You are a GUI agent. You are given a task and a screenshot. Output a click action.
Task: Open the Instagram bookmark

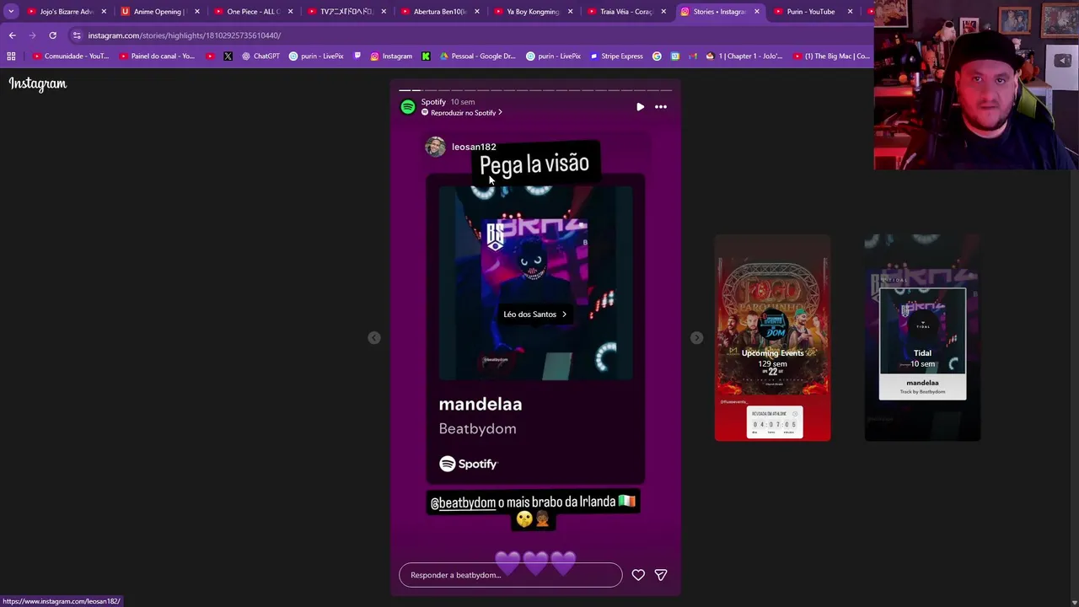tap(391, 56)
